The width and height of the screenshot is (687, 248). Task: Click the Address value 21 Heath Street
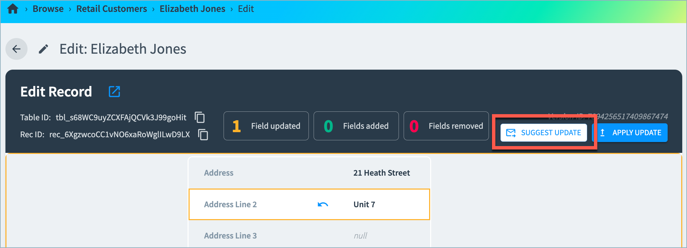381,173
